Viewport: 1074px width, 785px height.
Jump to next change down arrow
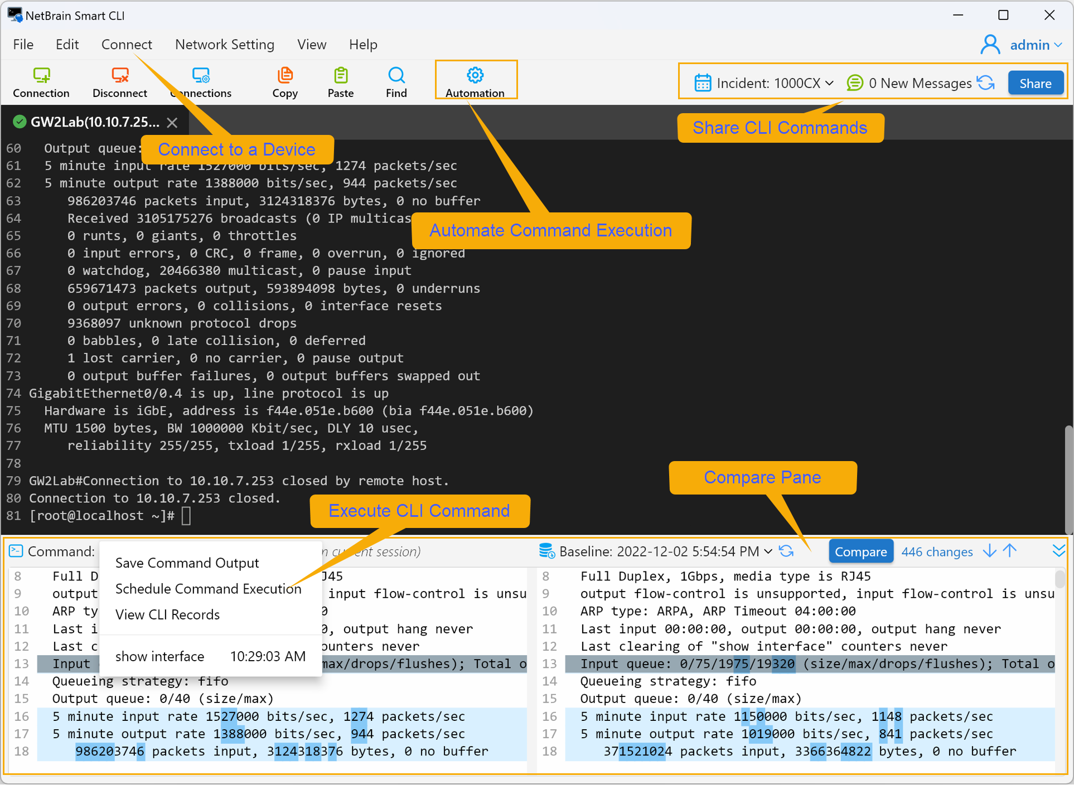990,551
